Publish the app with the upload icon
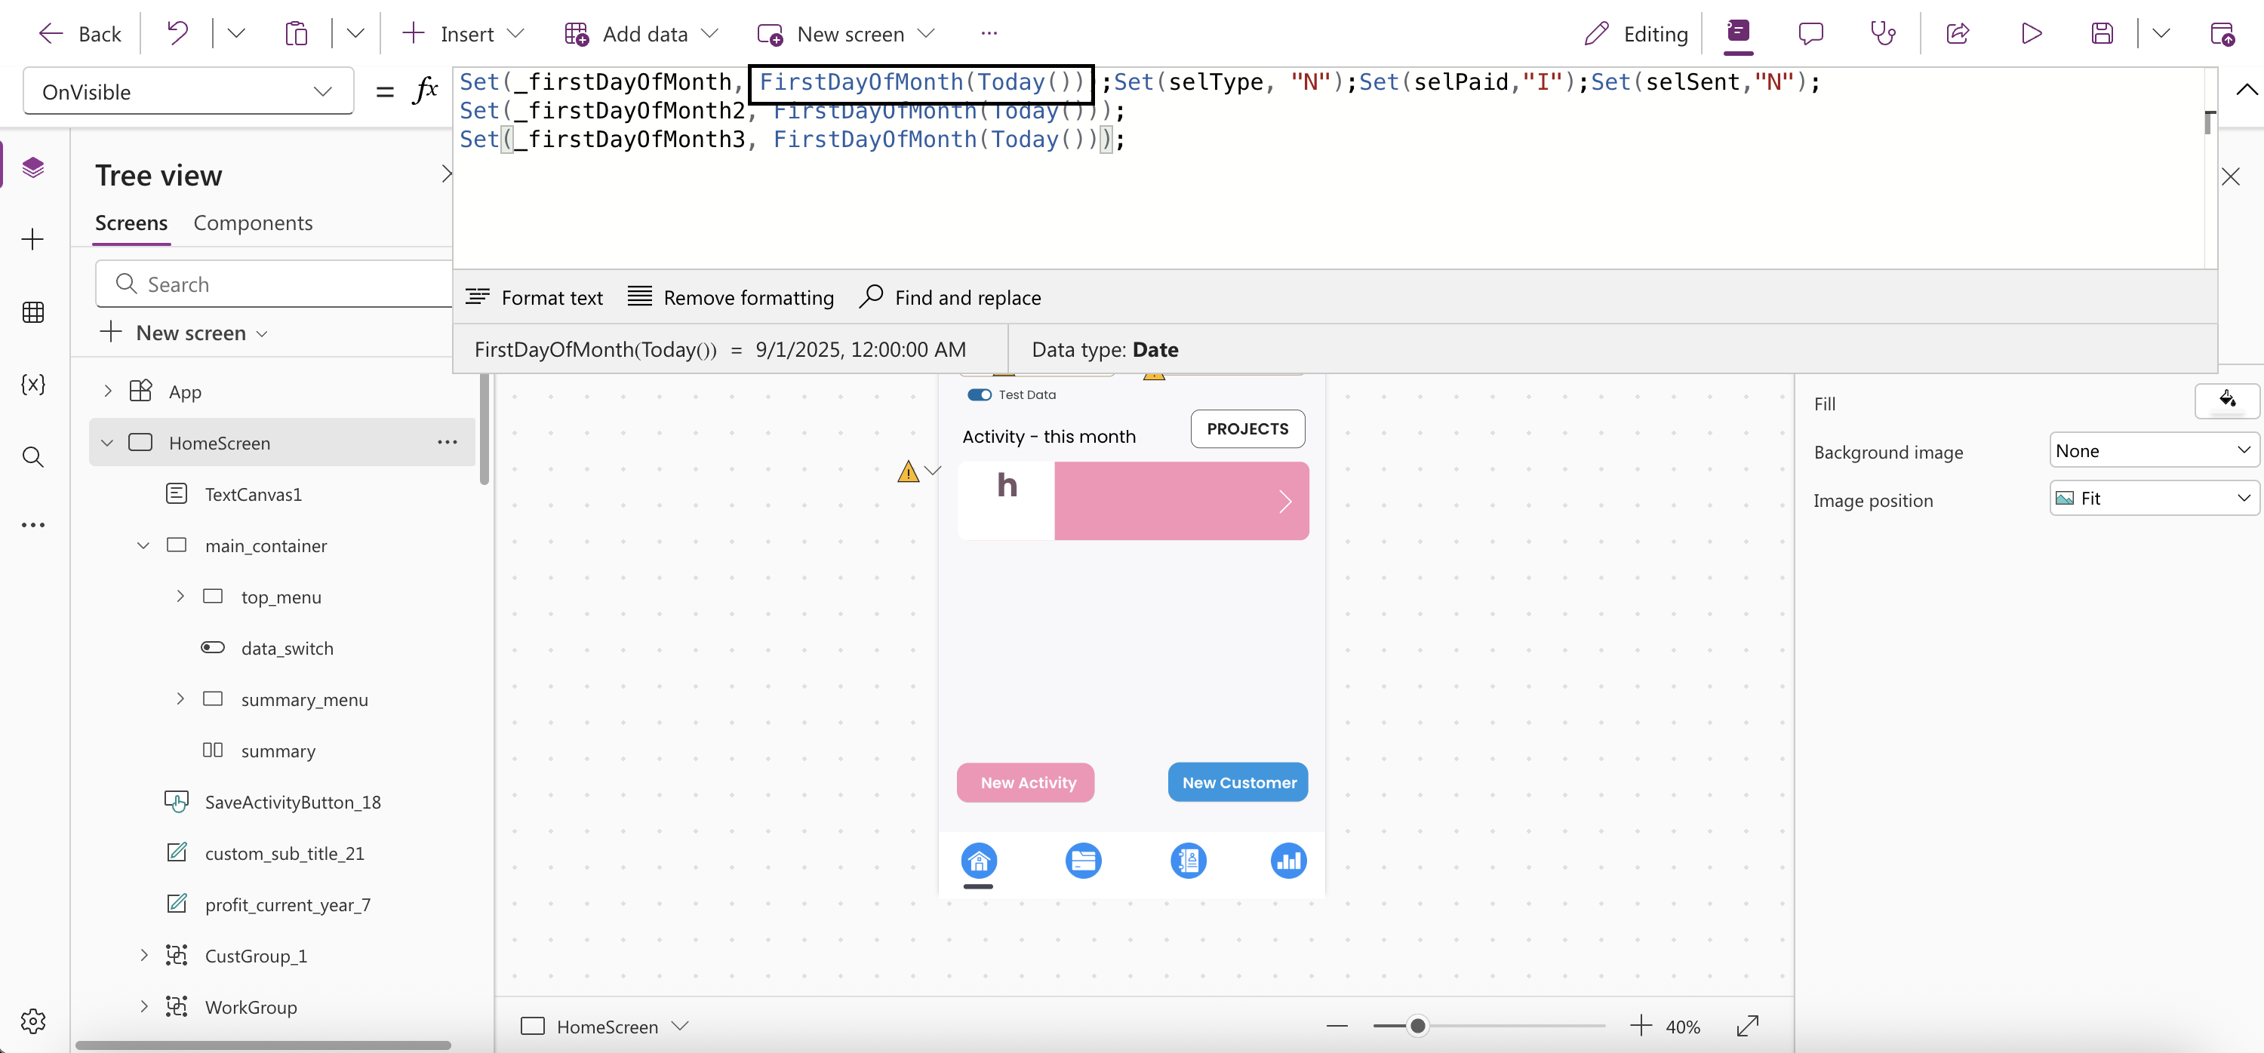Viewport: 2264px width, 1053px height. (2223, 33)
